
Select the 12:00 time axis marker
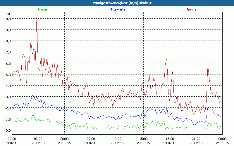(x=117, y=138)
